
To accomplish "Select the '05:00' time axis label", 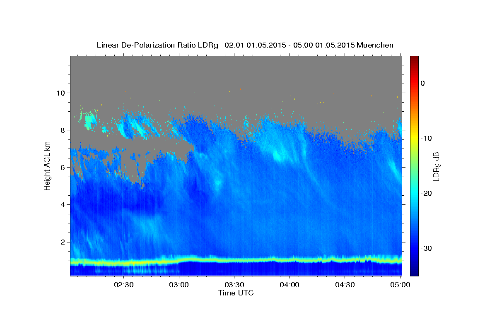I will (400, 285).
